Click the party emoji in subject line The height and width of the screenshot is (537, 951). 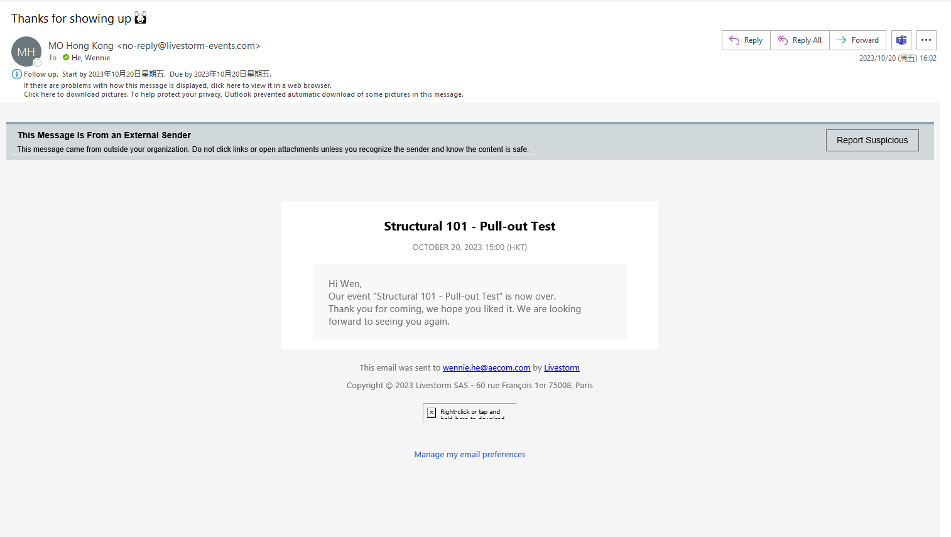[141, 18]
